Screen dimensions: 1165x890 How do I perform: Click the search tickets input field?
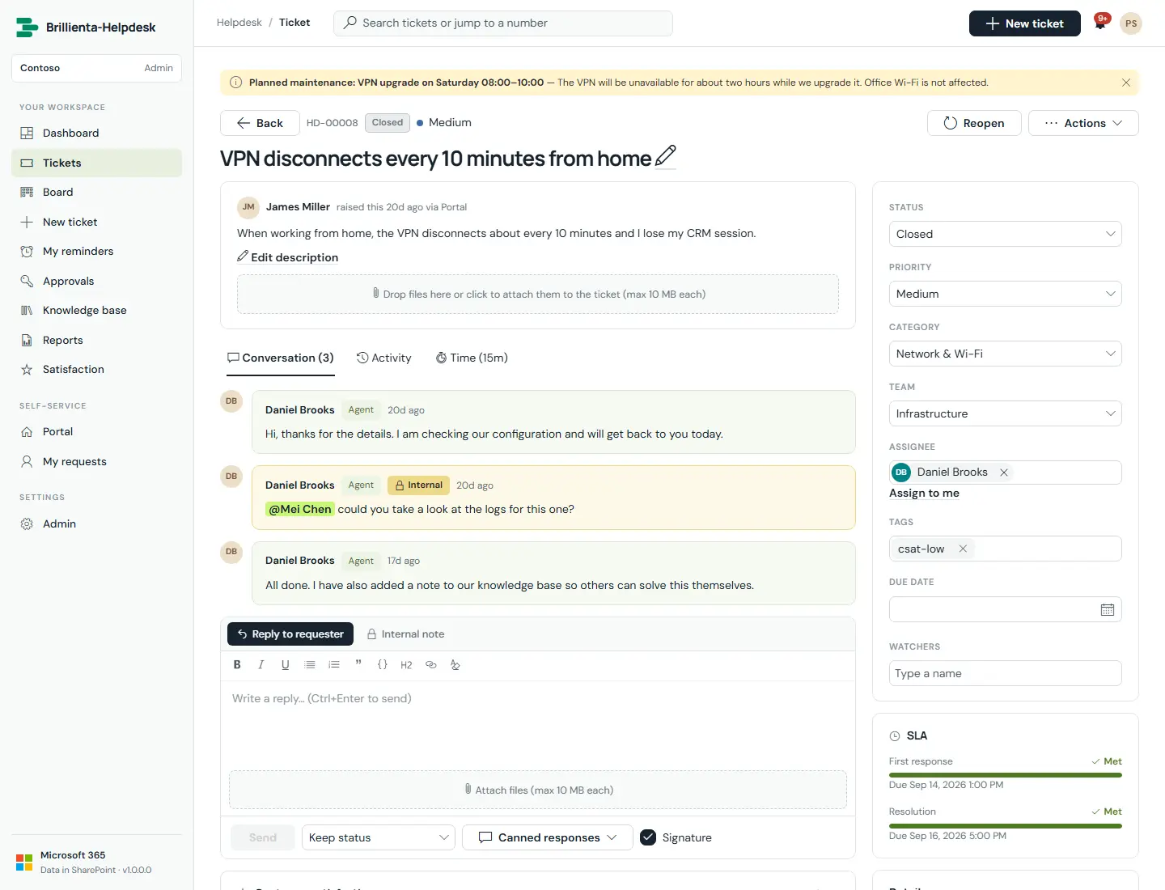(502, 23)
